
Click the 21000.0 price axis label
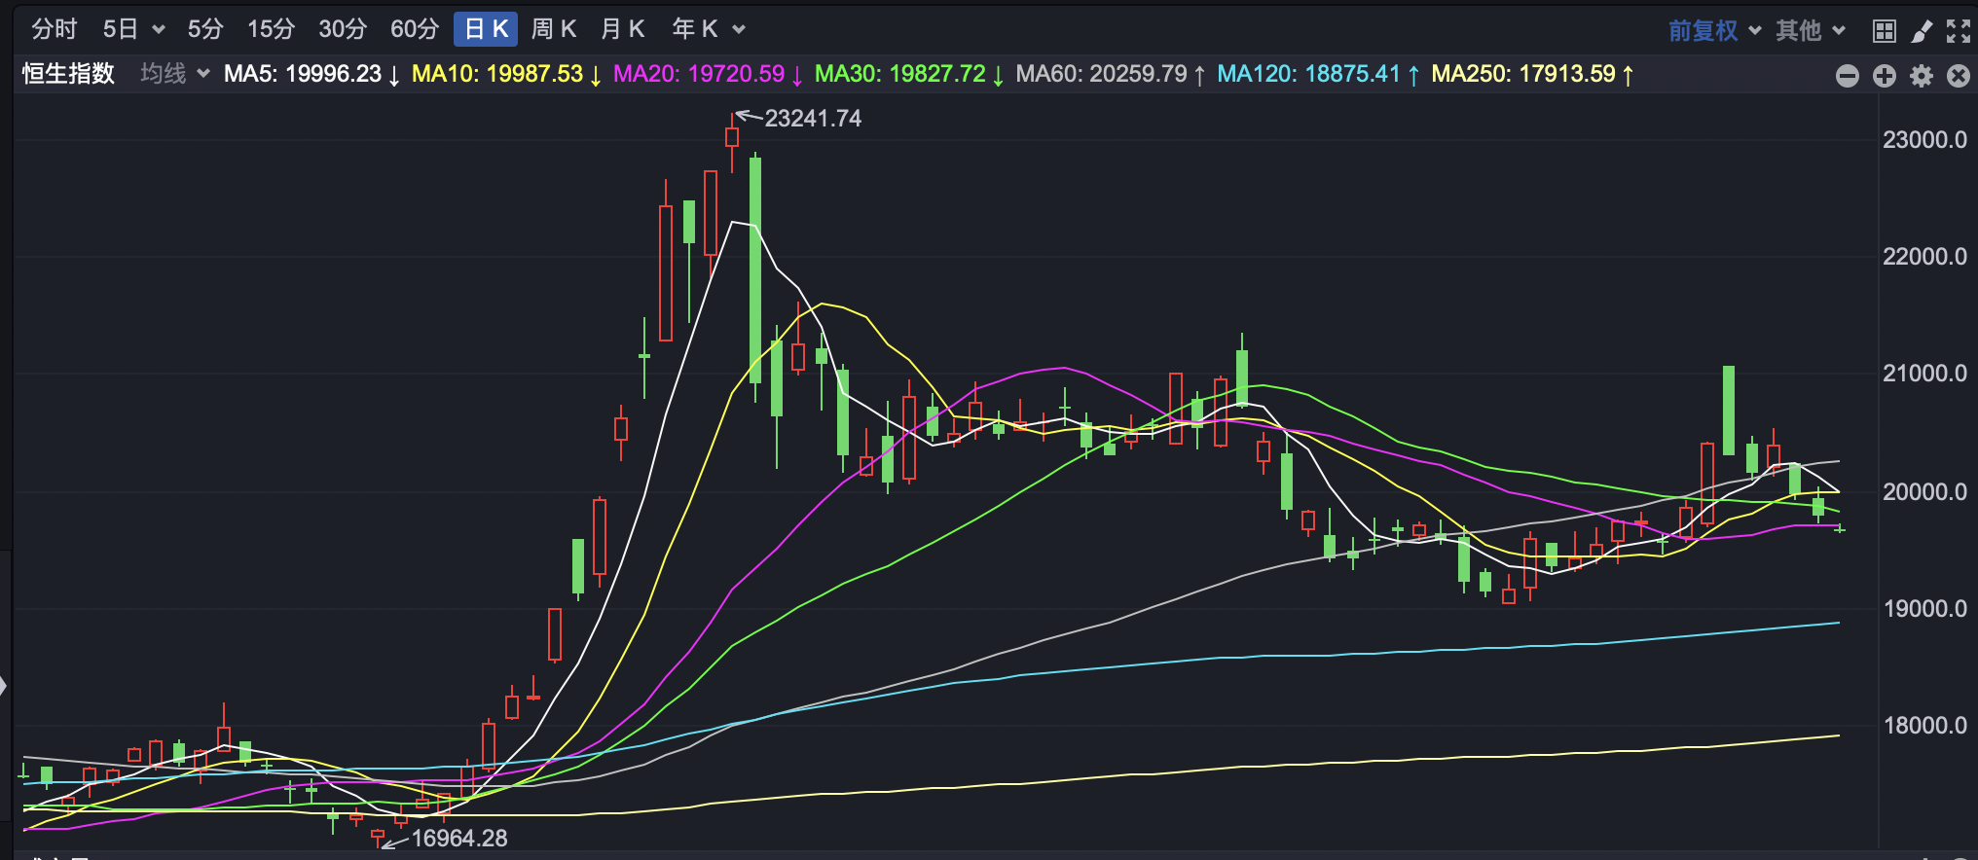click(1924, 374)
